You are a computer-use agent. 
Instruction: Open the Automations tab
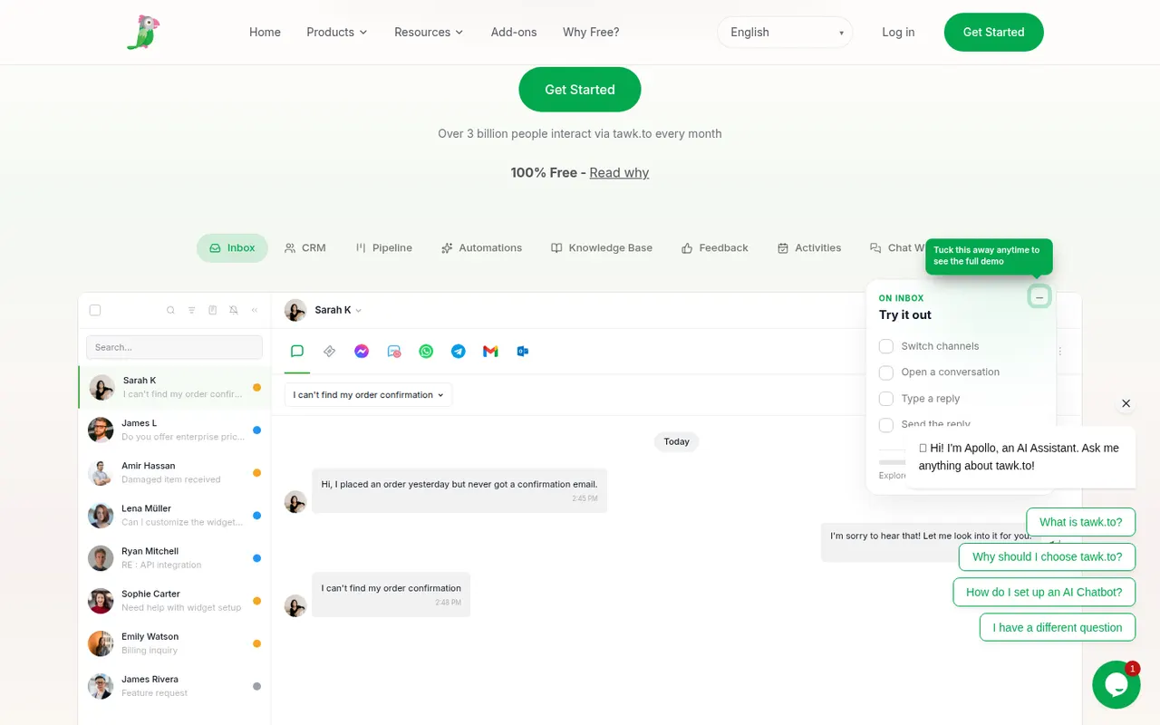point(481,247)
